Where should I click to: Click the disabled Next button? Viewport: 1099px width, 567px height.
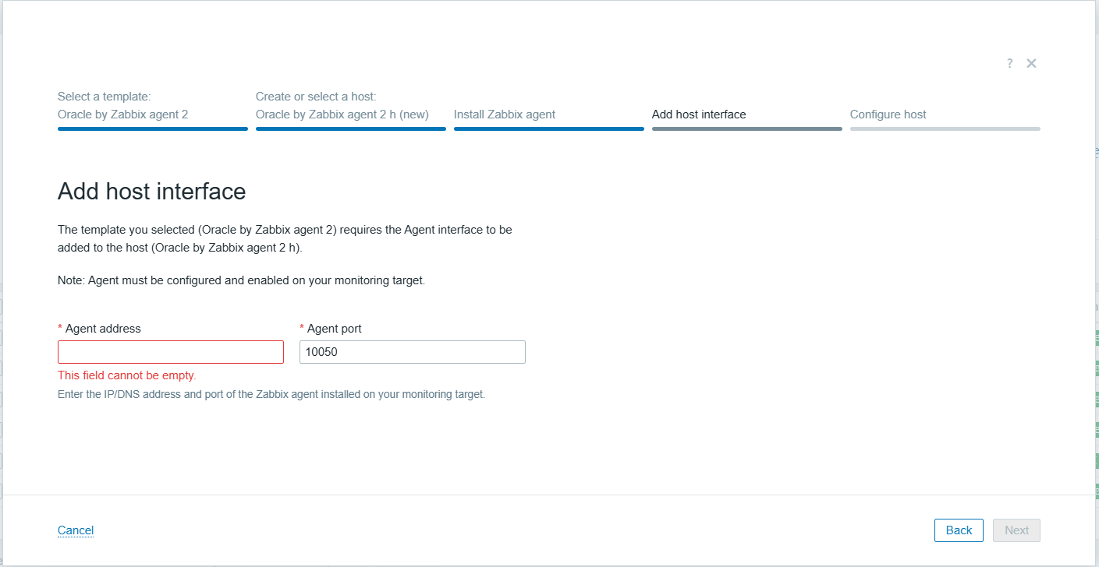tap(1016, 530)
